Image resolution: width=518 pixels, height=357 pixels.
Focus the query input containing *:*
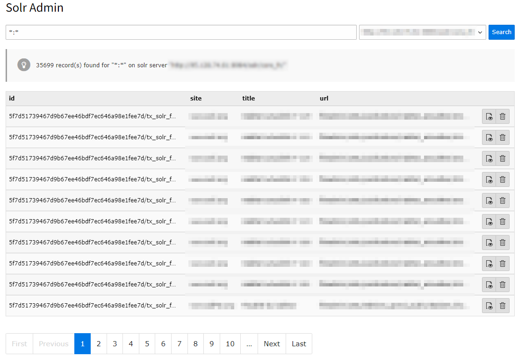pos(181,32)
